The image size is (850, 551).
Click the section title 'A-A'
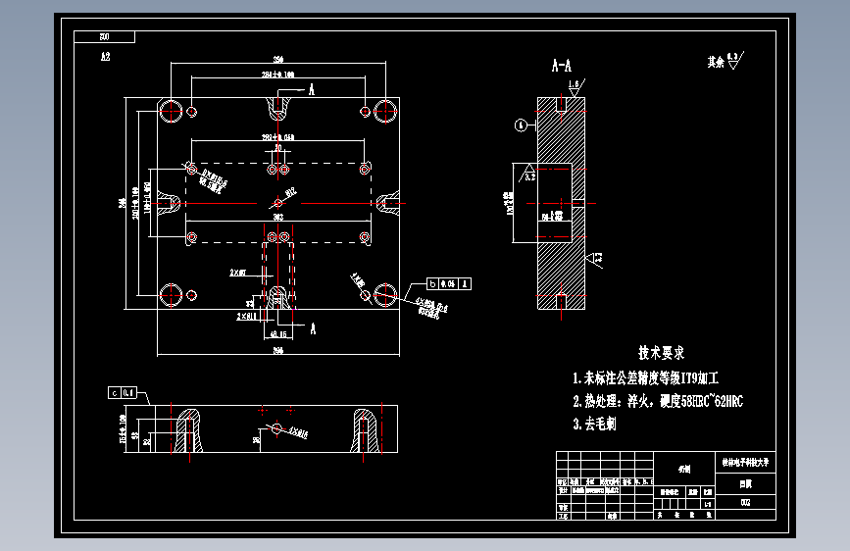pyautogui.click(x=561, y=66)
